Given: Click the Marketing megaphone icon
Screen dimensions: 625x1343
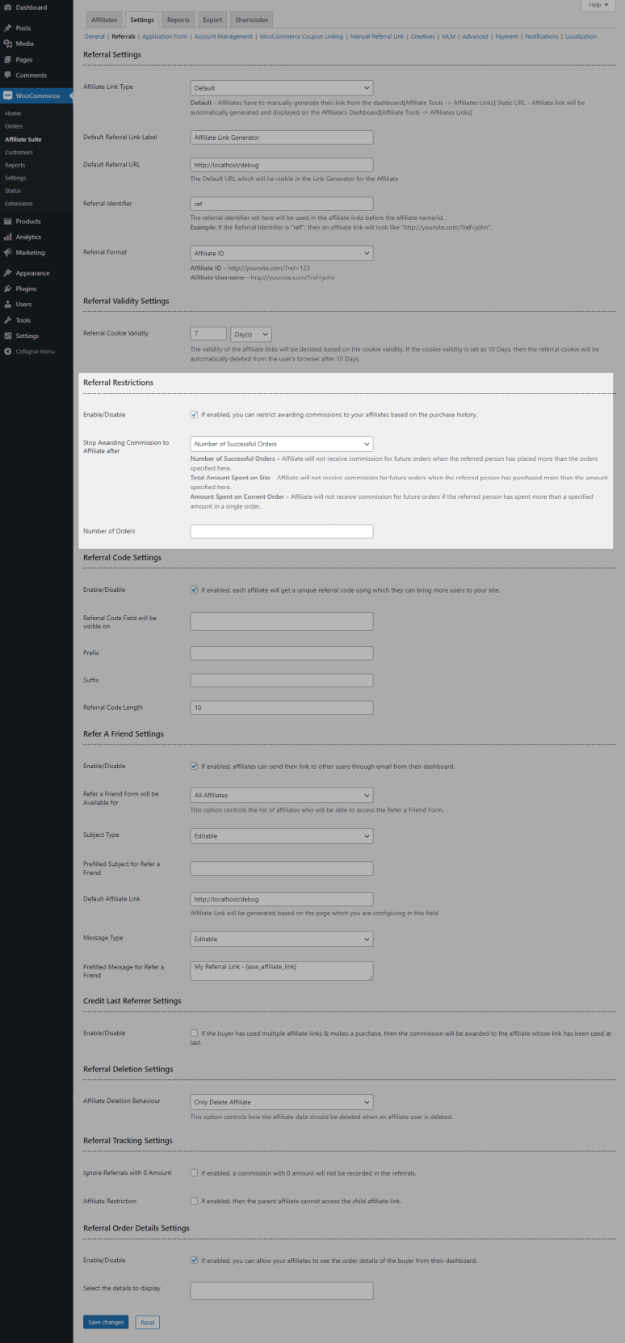Looking at the screenshot, I should (x=8, y=252).
